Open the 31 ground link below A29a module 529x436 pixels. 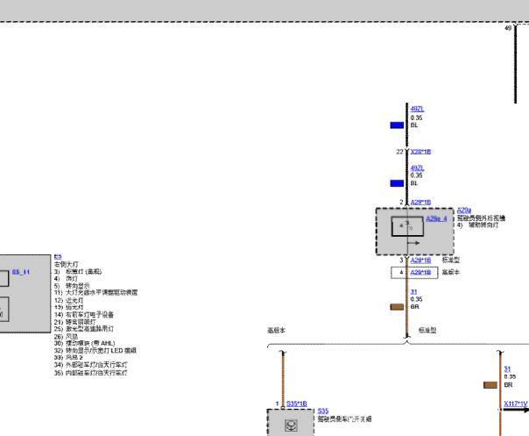point(413,291)
